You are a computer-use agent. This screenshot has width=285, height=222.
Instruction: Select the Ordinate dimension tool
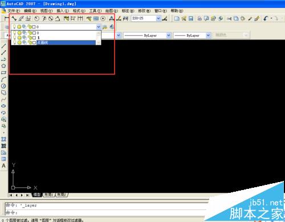[28, 18]
